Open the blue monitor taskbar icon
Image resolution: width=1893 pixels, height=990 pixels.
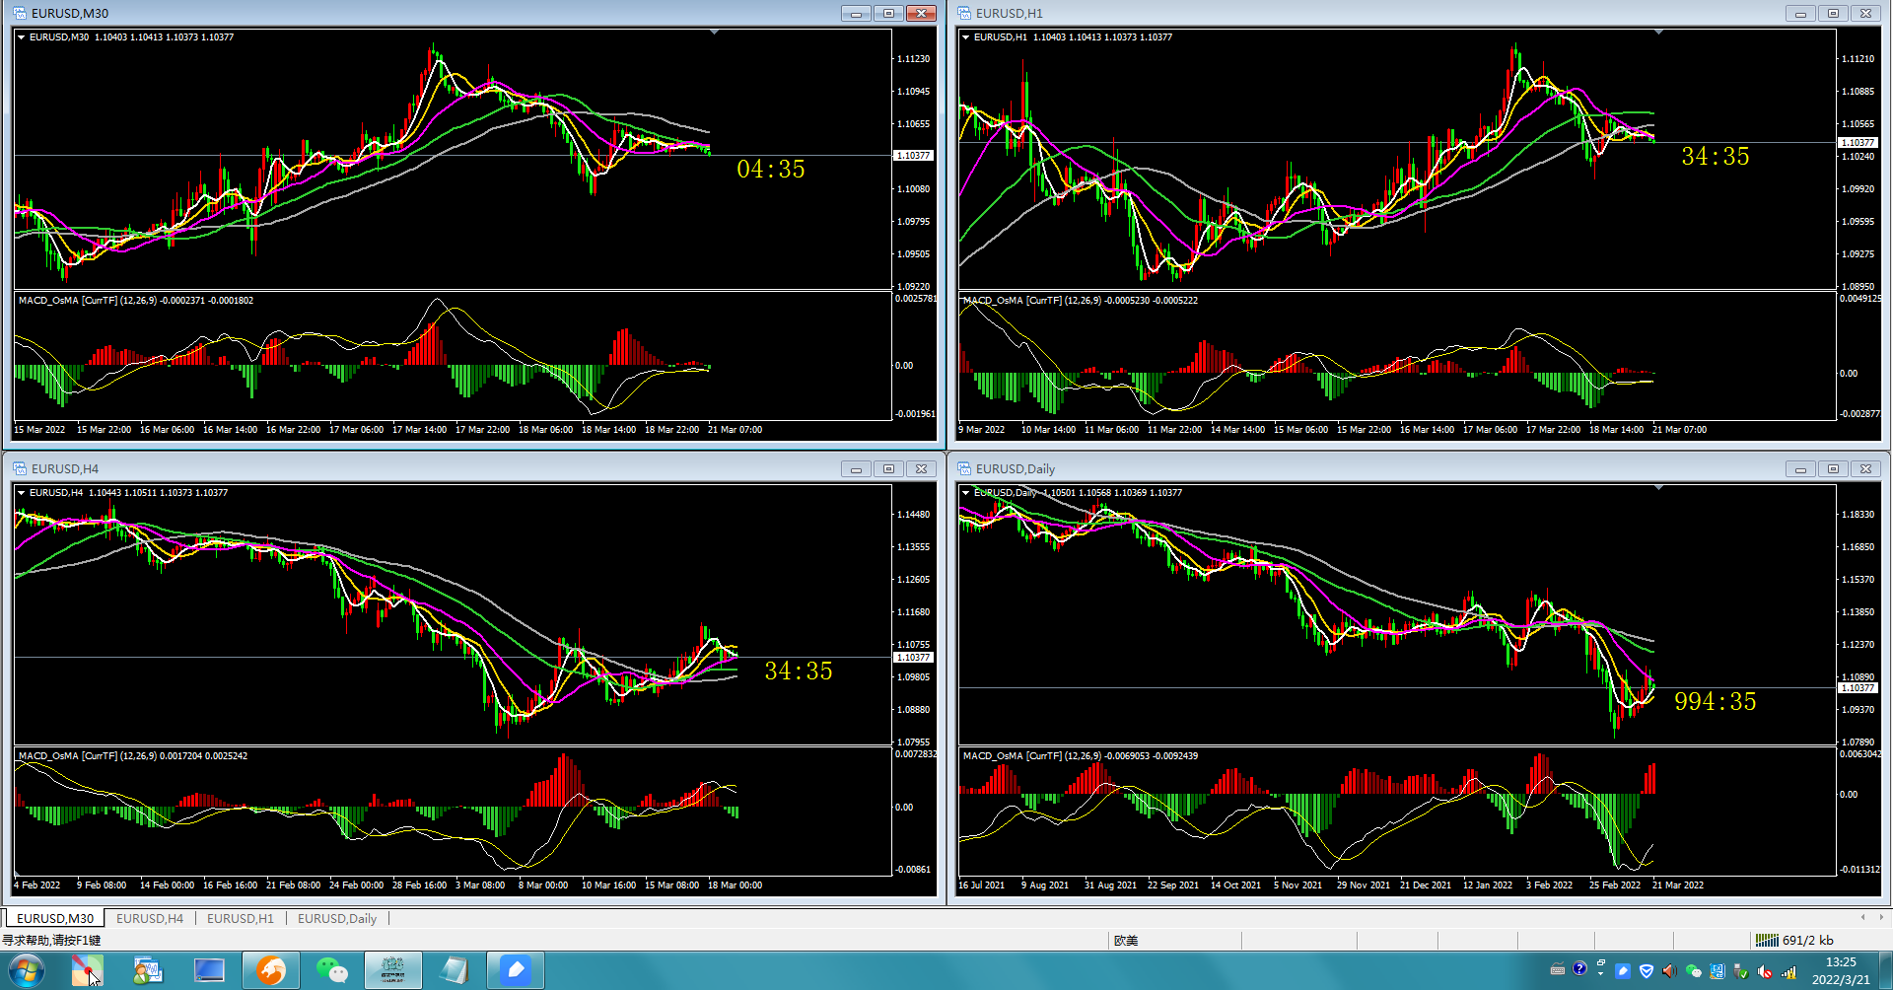click(x=209, y=971)
